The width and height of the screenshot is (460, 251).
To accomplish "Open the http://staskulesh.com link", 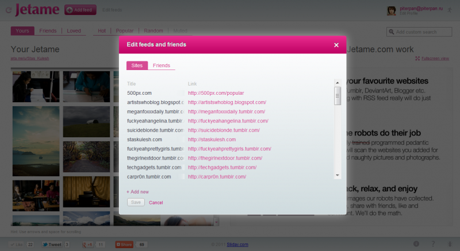I will [212, 140].
